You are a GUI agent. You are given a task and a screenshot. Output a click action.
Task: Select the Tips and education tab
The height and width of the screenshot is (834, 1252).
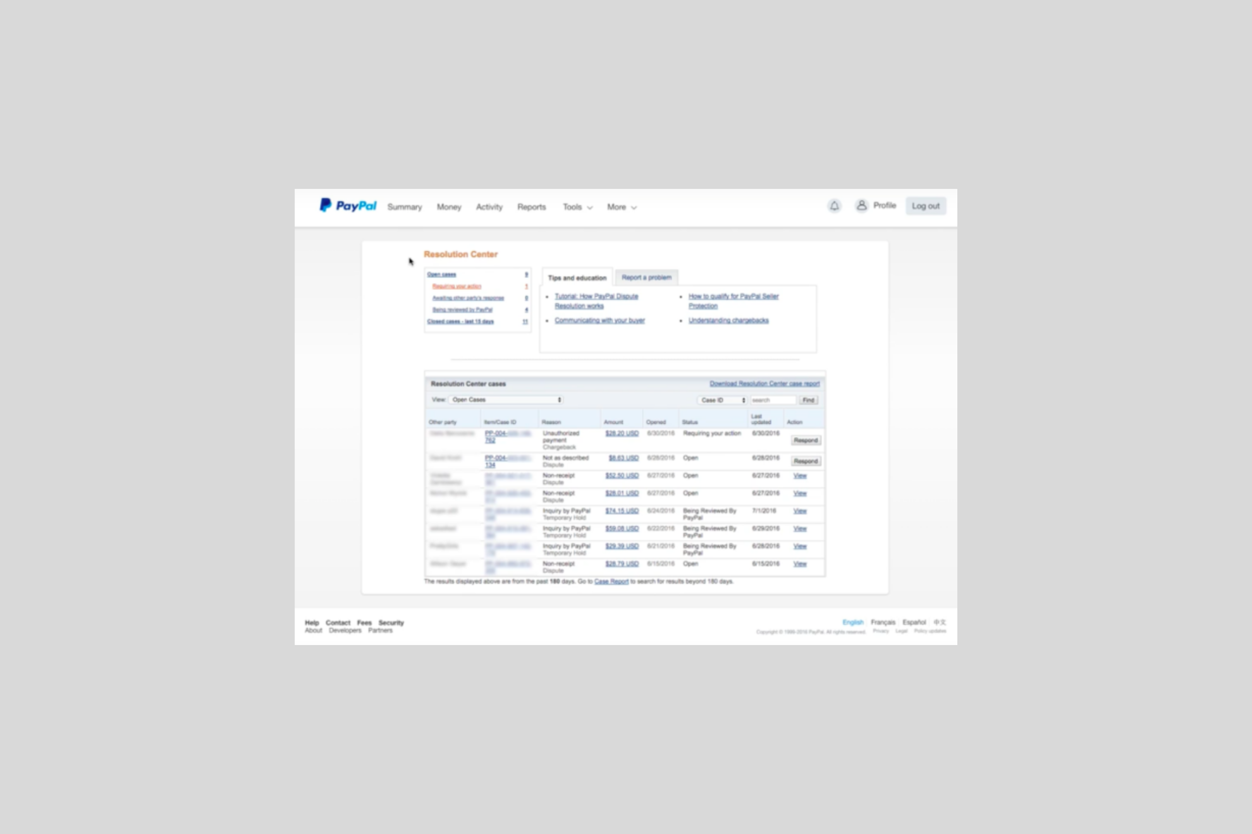(x=577, y=277)
